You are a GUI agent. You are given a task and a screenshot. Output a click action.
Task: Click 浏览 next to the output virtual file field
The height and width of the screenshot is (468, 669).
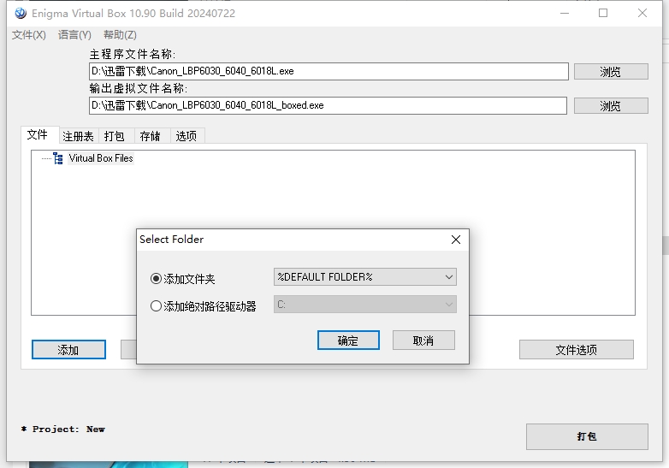click(x=610, y=106)
